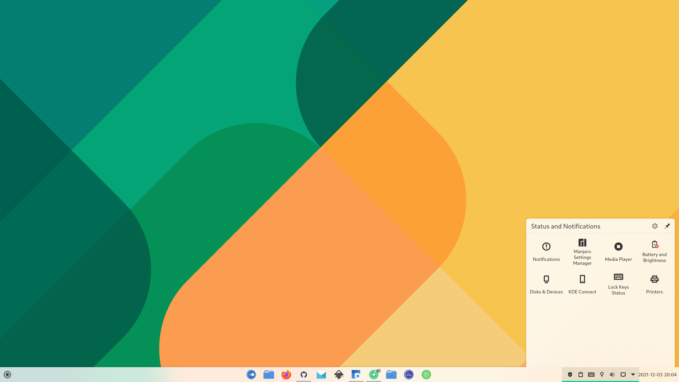
Task: Open the clock showing 2021-12-03 20:04
Action: (x=657, y=375)
